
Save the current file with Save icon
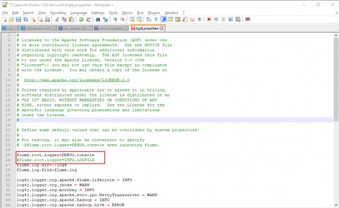tap(19, 20)
